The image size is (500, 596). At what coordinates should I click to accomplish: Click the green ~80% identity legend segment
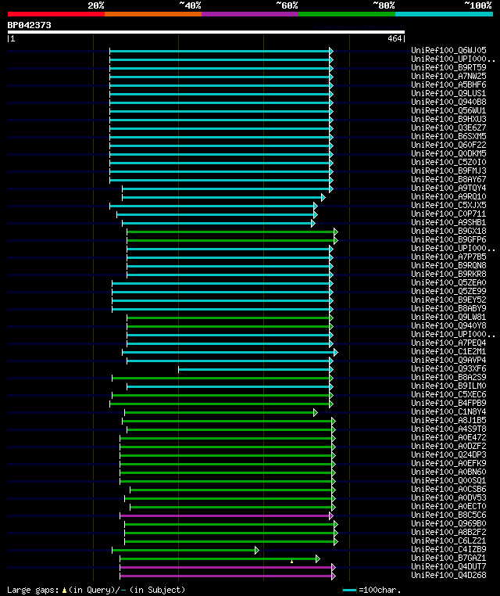pyautogui.click(x=347, y=14)
